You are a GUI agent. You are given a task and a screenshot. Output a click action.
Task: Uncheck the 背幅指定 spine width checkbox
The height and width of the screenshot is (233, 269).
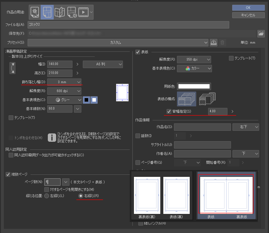(169, 111)
